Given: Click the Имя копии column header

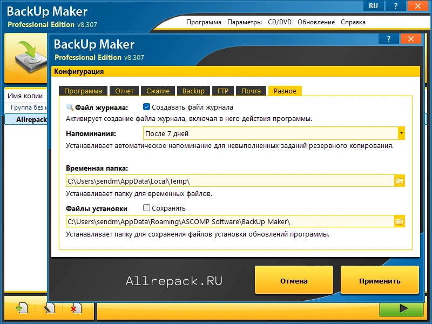Looking at the screenshot, I should click(25, 96).
